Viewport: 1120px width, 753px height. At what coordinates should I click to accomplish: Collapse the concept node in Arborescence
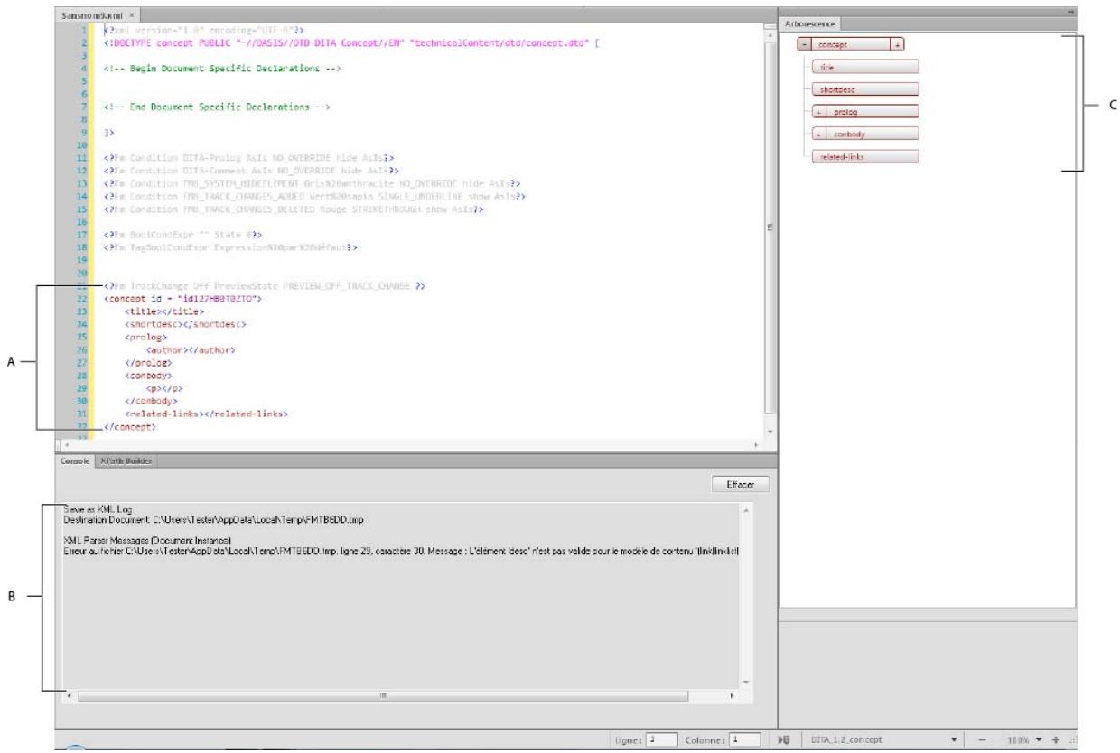point(805,43)
